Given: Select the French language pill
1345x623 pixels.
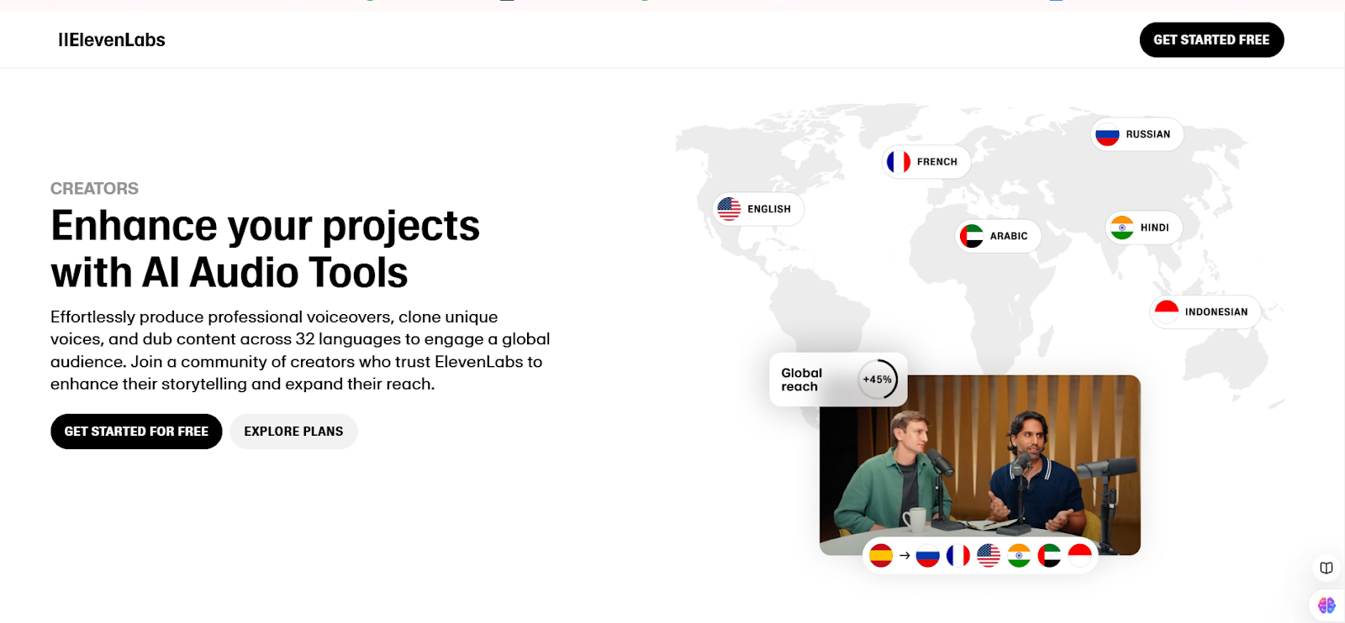Looking at the screenshot, I should click(926, 161).
